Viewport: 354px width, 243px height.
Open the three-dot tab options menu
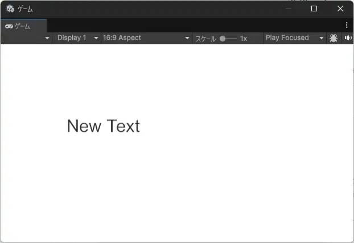point(347,25)
